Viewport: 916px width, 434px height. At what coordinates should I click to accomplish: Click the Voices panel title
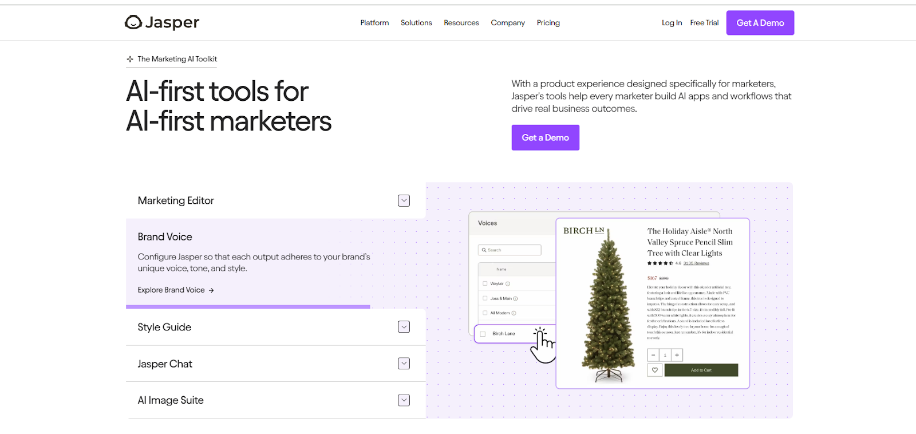click(x=488, y=223)
